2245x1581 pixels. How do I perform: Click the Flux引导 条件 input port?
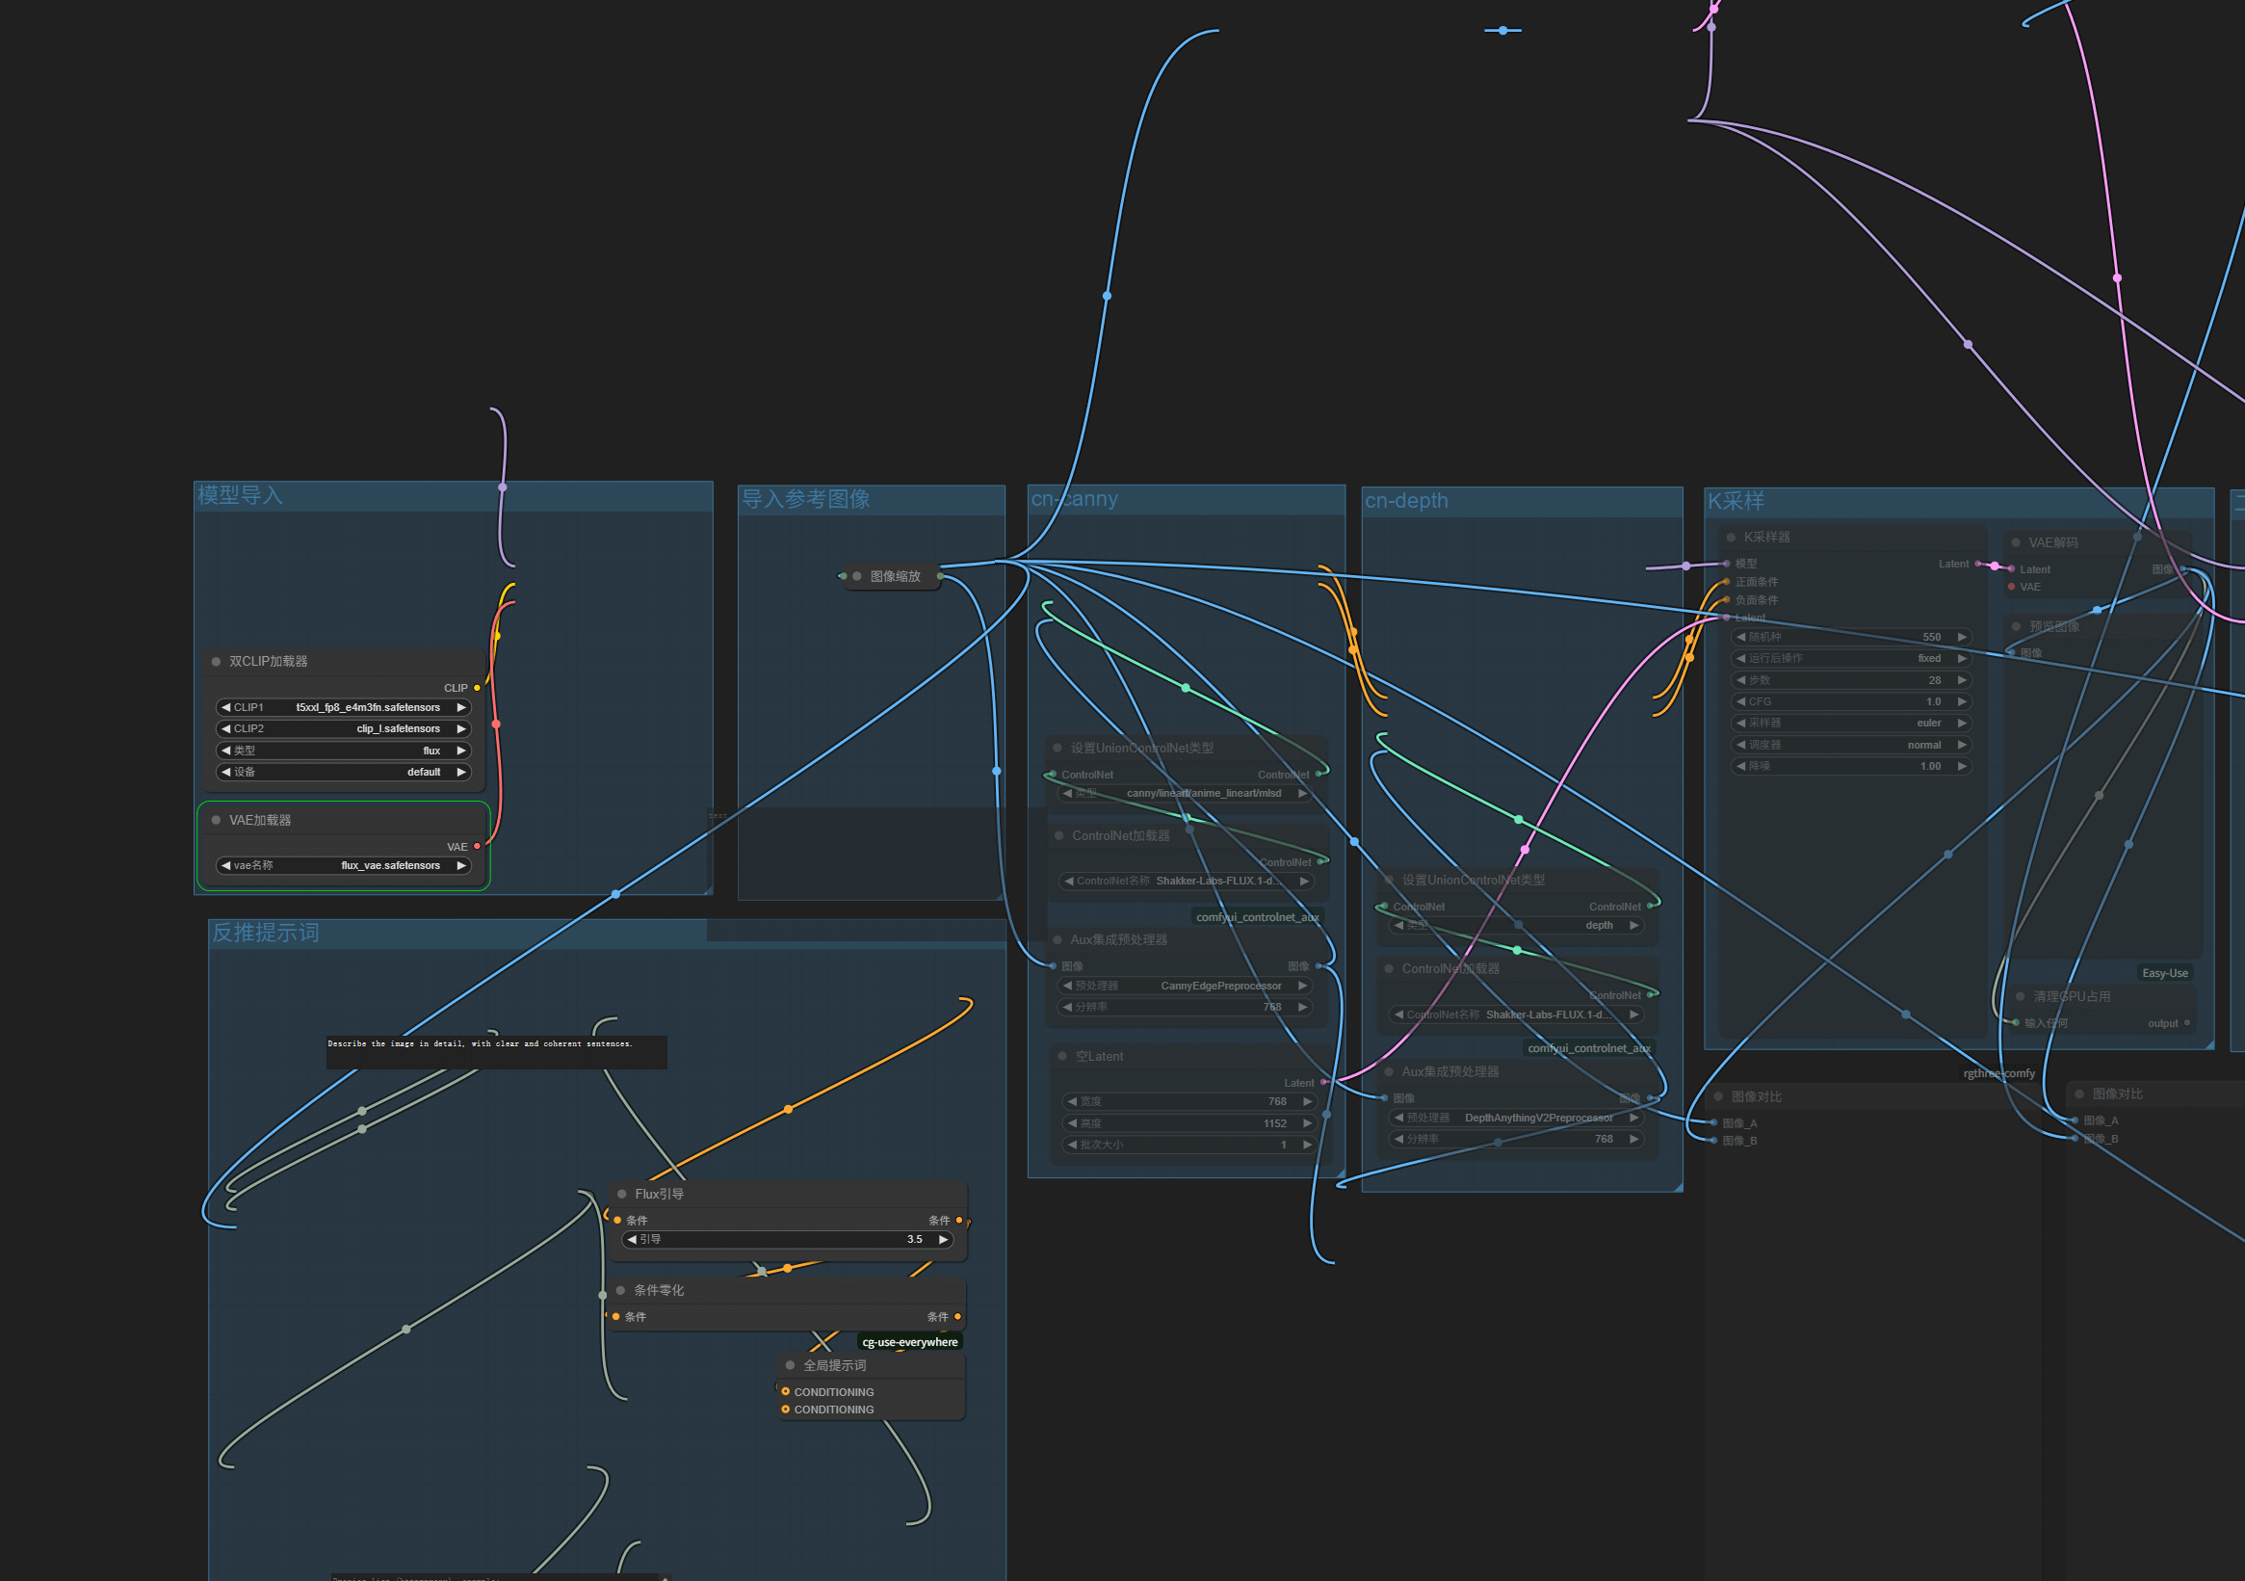pyautogui.click(x=617, y=1220)
